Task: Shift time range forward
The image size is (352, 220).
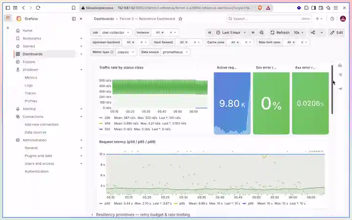Action: (253, 33)
